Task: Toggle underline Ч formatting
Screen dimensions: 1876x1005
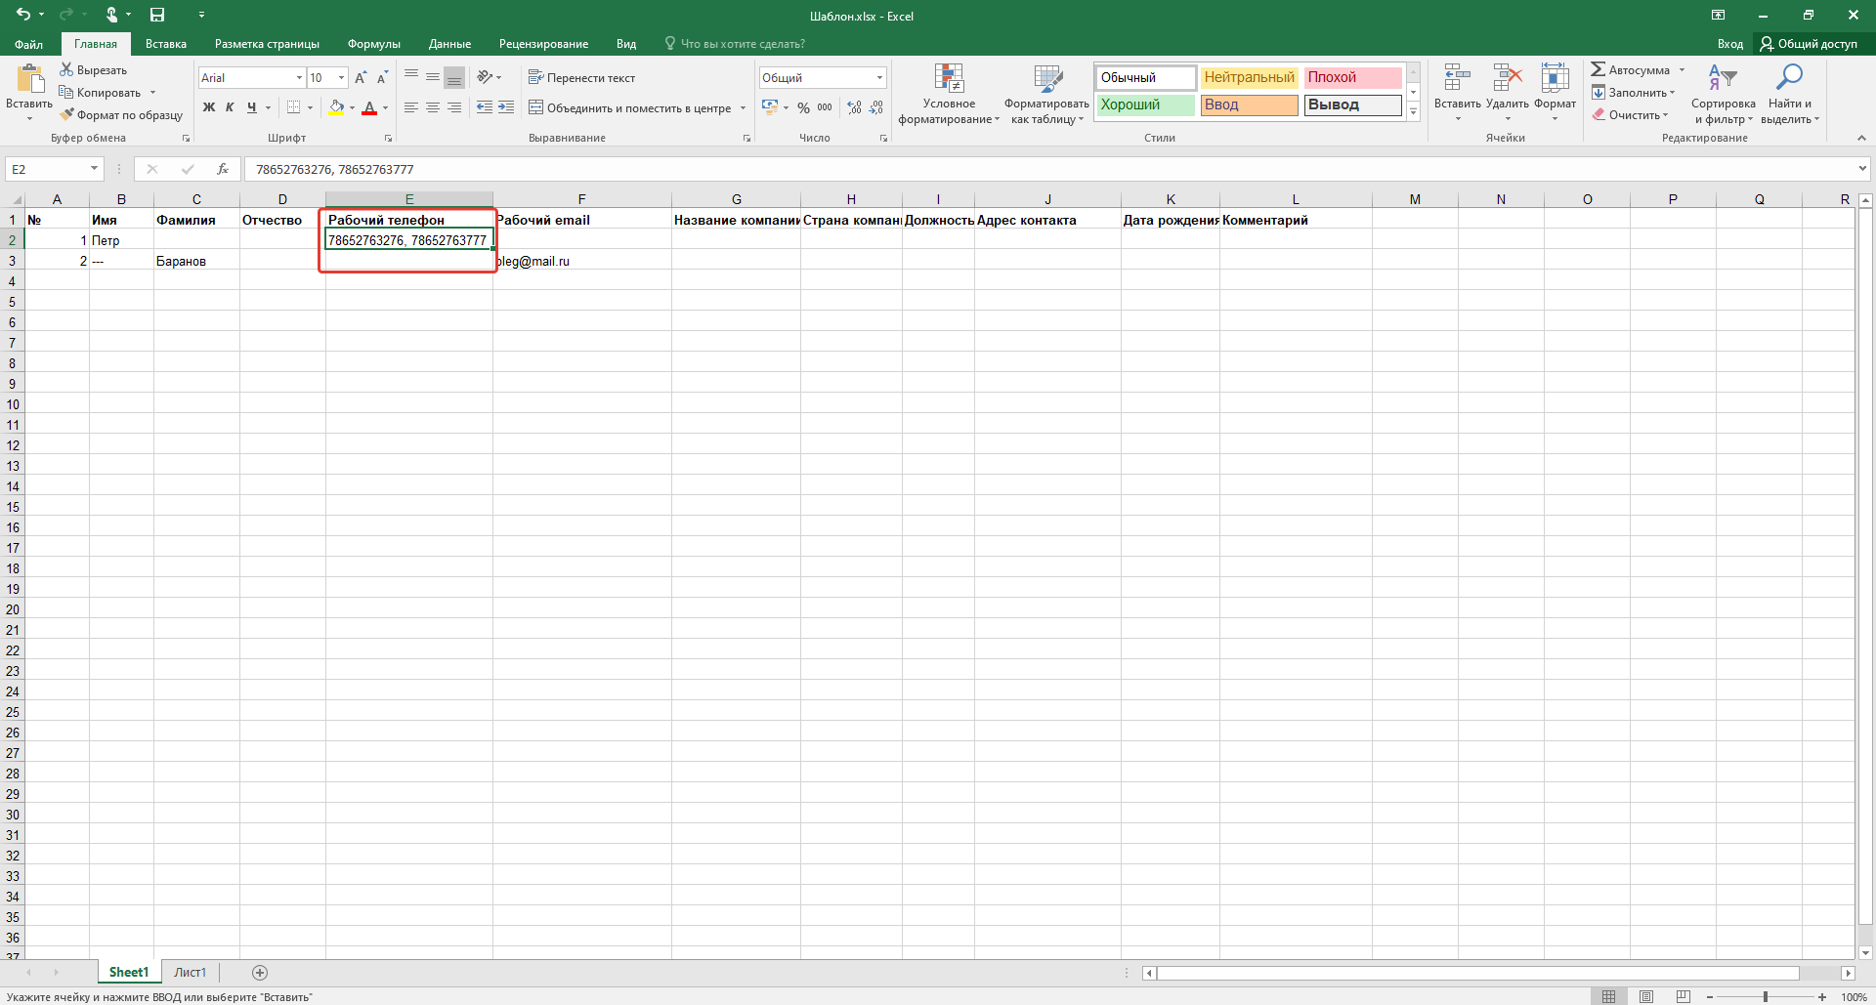Action: click(252, 107)
